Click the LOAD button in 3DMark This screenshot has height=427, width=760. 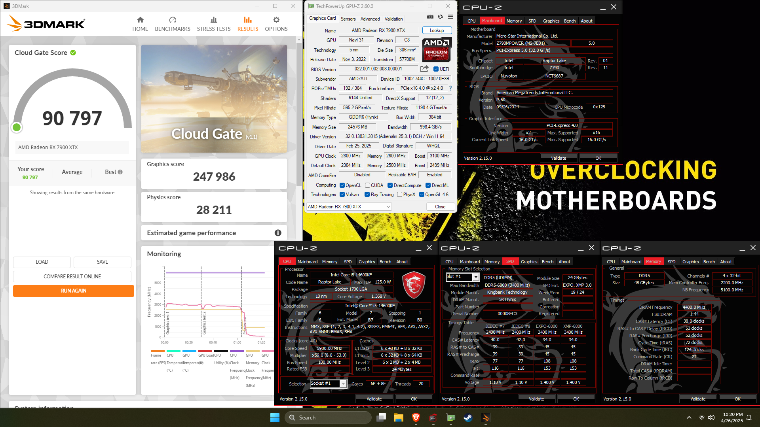click(42, 262)
